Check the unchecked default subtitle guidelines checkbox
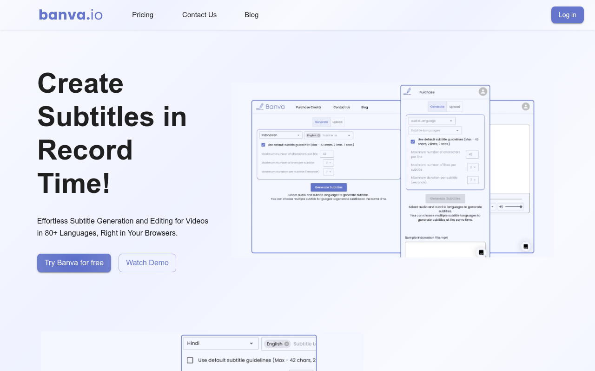This screenshot has height=371, width=595. point(190,360)
